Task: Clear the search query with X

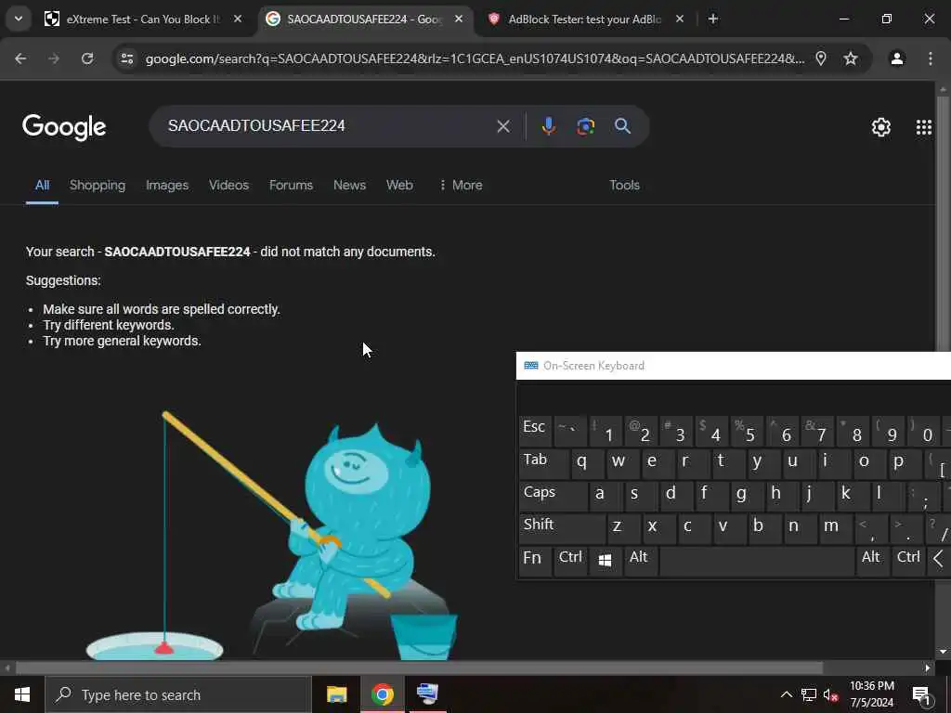Action: click(x=503, y=126)
